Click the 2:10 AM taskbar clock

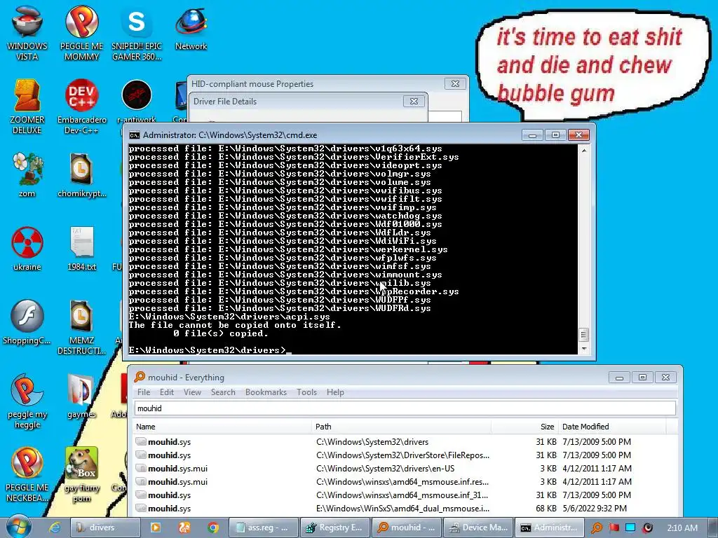tap(682, 527)
